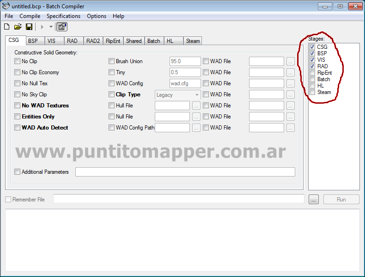Check the Steam stage checkbox
The image size is (365, 277).
pos(312,92)
